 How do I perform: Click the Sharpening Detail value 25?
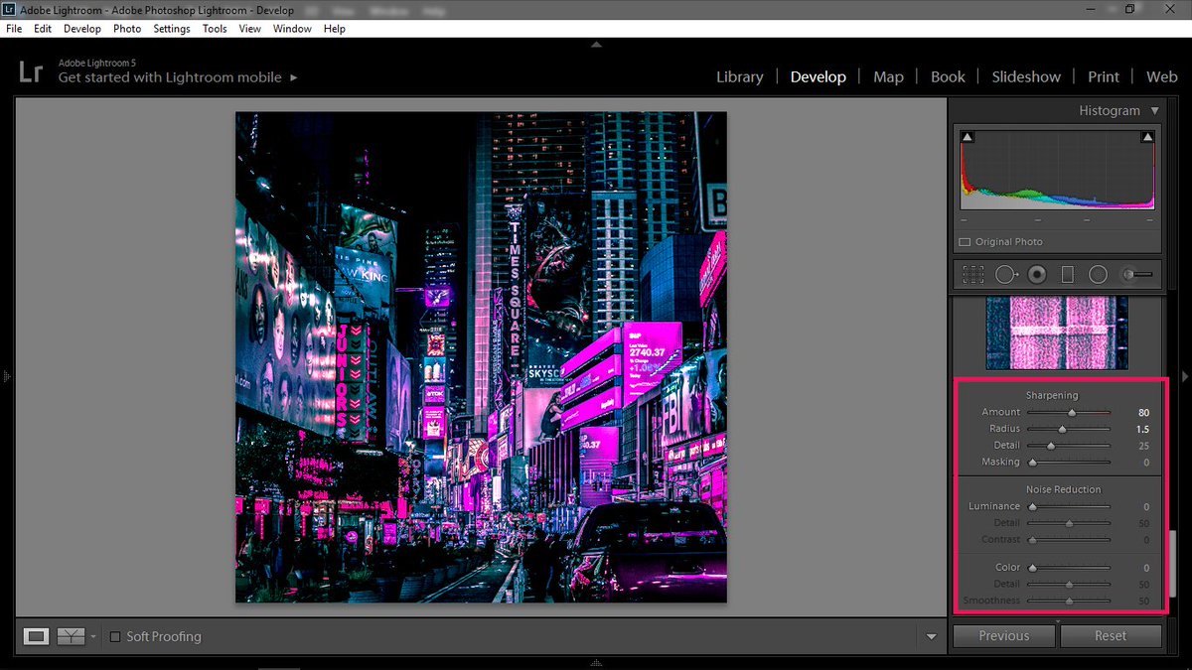pyautogui.click(x=1143, y=446)
